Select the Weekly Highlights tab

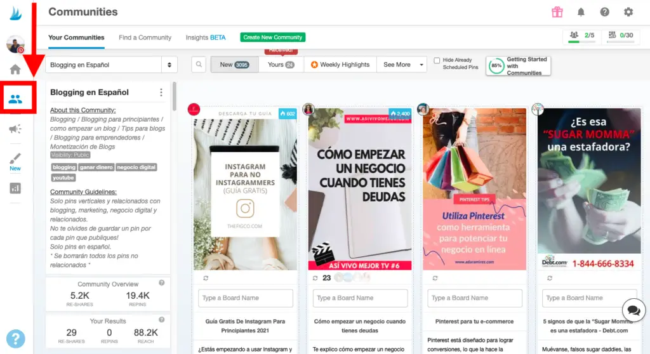pyautogui.click(x=340, y=65)
